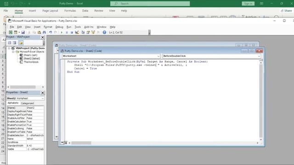Select Sheet1 (ssh) in project tree
Image resolution: width=294 pixels, height=165 pixels.
[x=30, y=55]
